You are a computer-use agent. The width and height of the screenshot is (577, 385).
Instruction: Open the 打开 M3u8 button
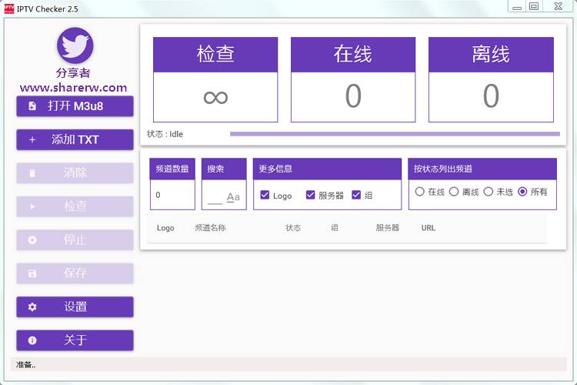point(75,106)
